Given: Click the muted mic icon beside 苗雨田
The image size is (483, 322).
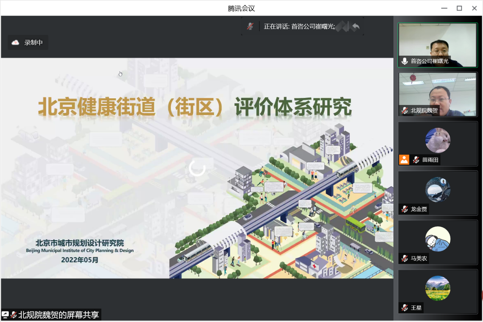Looking at the screenshot, I should [416, 160].
